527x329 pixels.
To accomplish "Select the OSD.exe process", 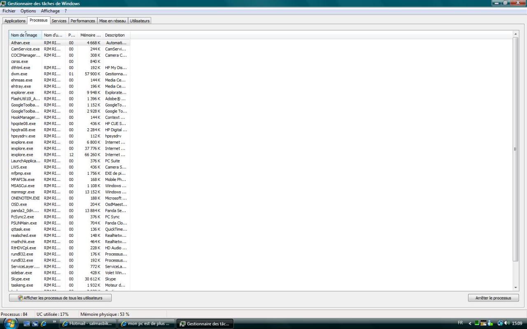I will pyautogui.click(x=69, y=204).
